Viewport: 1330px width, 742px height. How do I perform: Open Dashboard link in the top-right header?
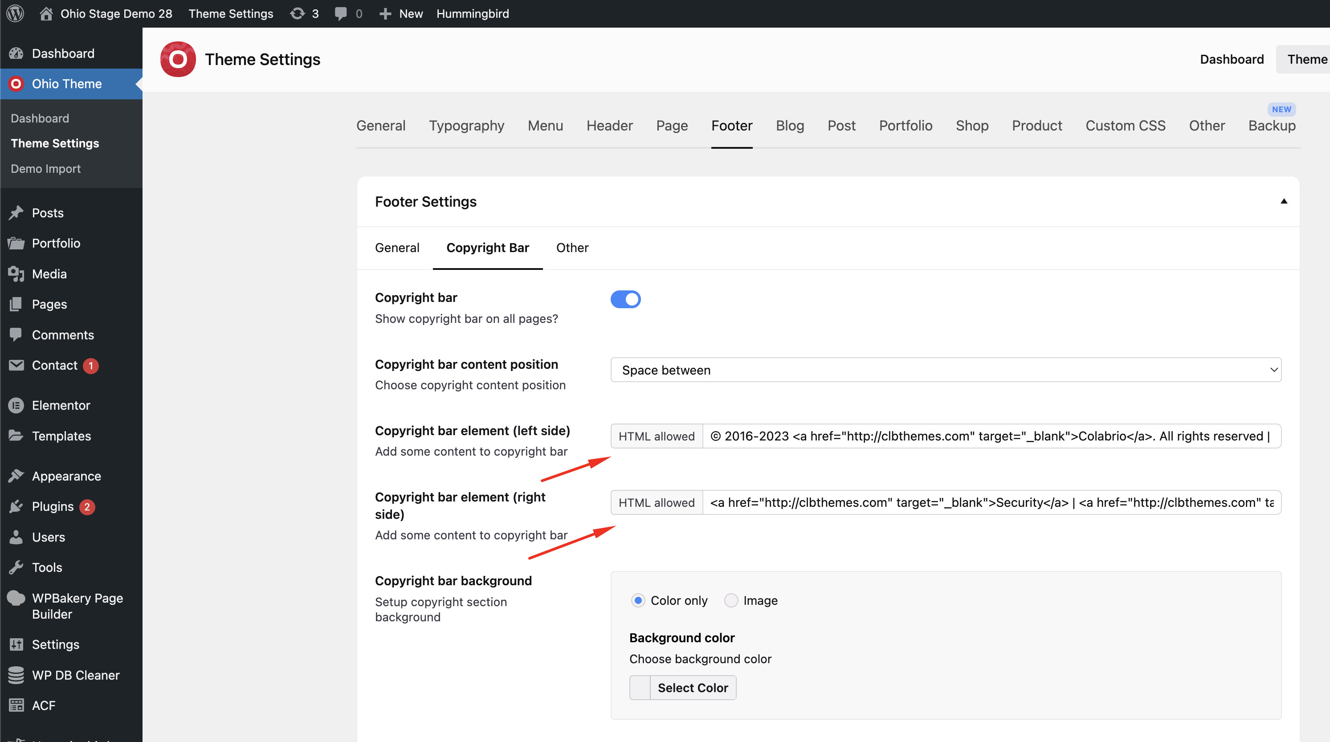pyautogui.click(x=1232, y=59)
